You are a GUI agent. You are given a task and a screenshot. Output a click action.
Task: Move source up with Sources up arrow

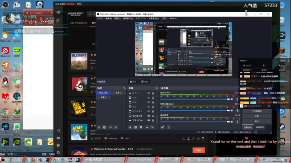[147, 128]
